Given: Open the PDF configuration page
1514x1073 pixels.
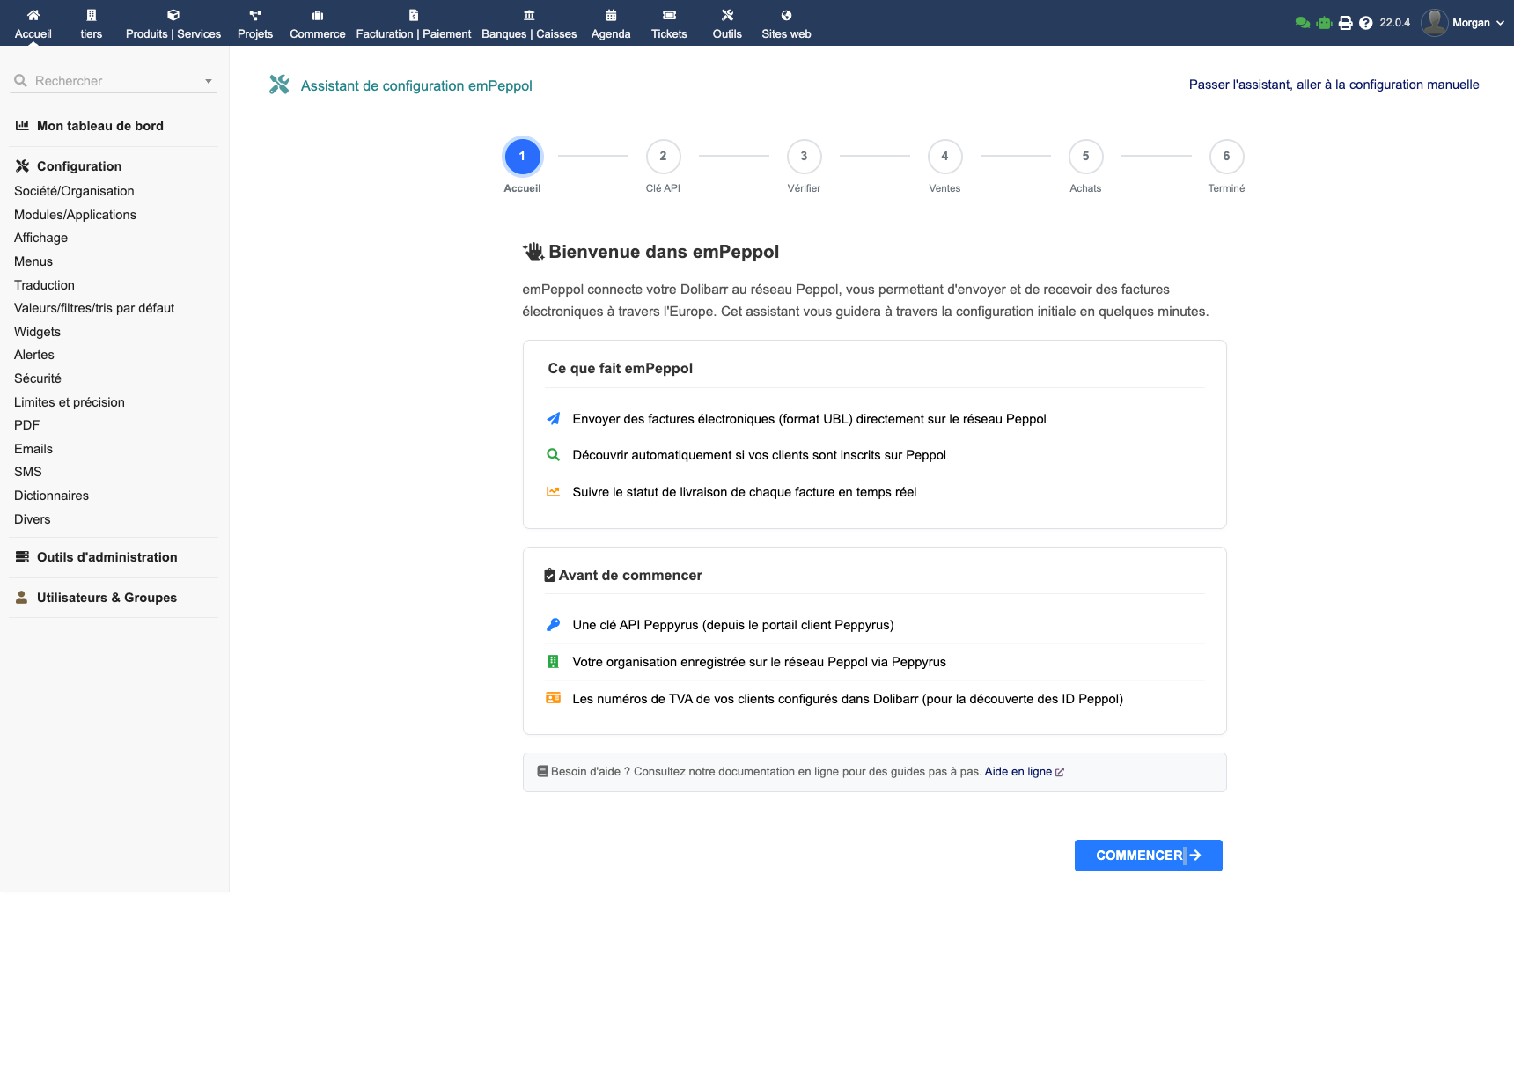Looking at the screenshot, I should tap(26, 425).
